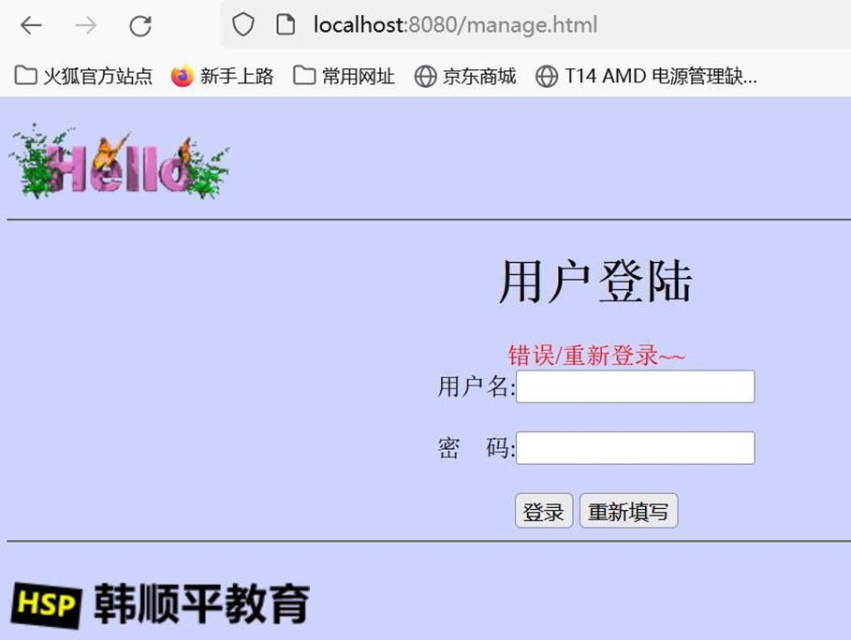851x640 pixels.
Task: Open the 新手上路 Firefox bookmark
Action: click(x=223, y=77)
